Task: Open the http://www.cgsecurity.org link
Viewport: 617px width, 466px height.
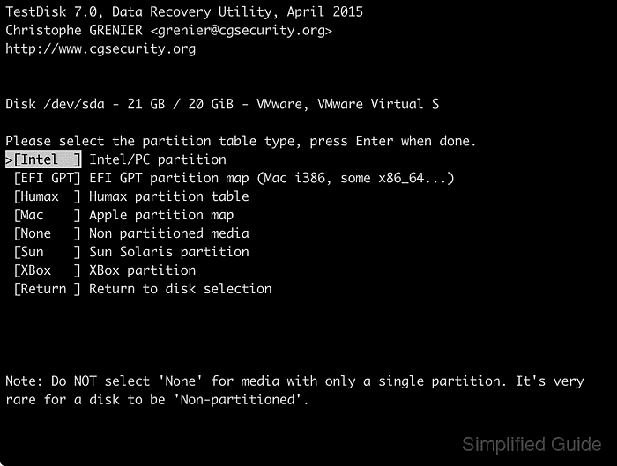Action: coord(100,49)
